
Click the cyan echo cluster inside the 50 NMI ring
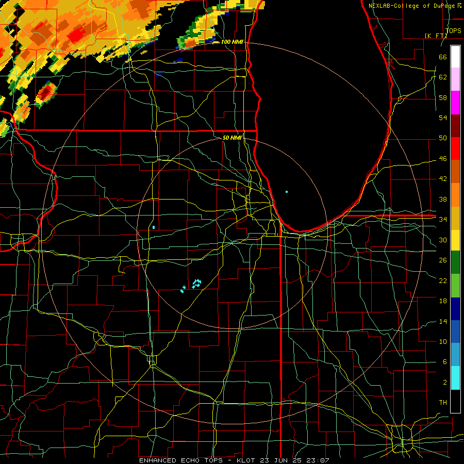[196, 284]
